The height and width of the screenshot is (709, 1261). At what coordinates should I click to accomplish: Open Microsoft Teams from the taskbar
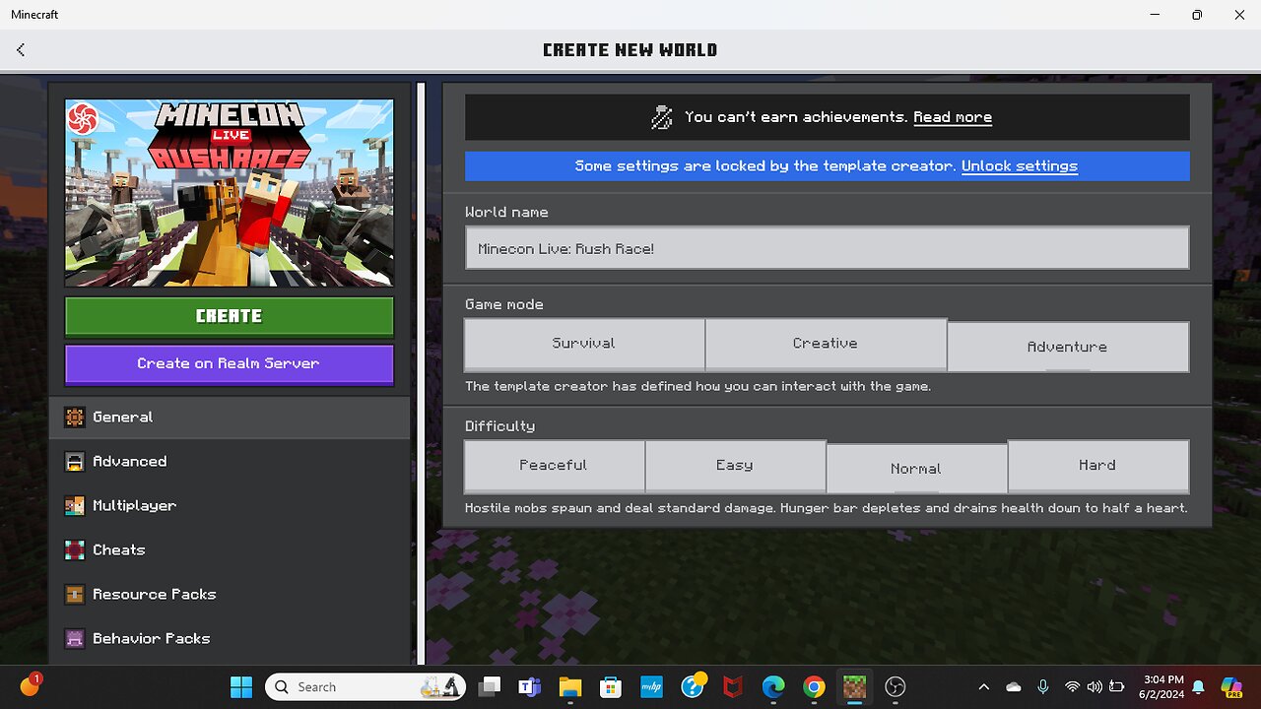click(530, 686)
